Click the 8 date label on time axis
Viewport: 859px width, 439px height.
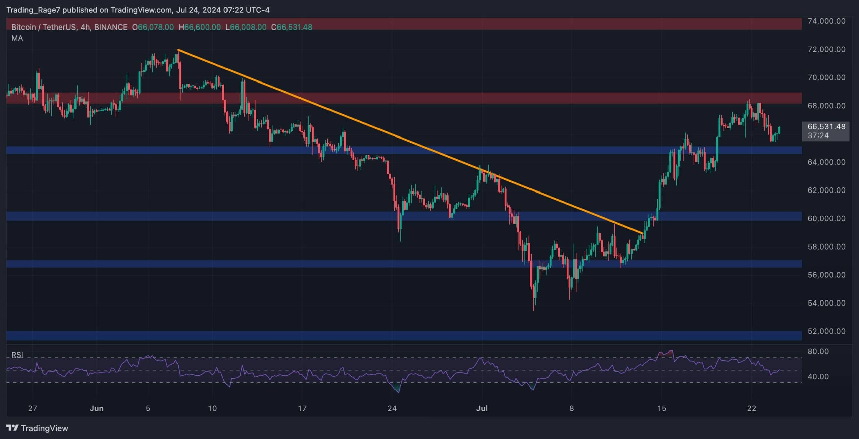point(572,408)
